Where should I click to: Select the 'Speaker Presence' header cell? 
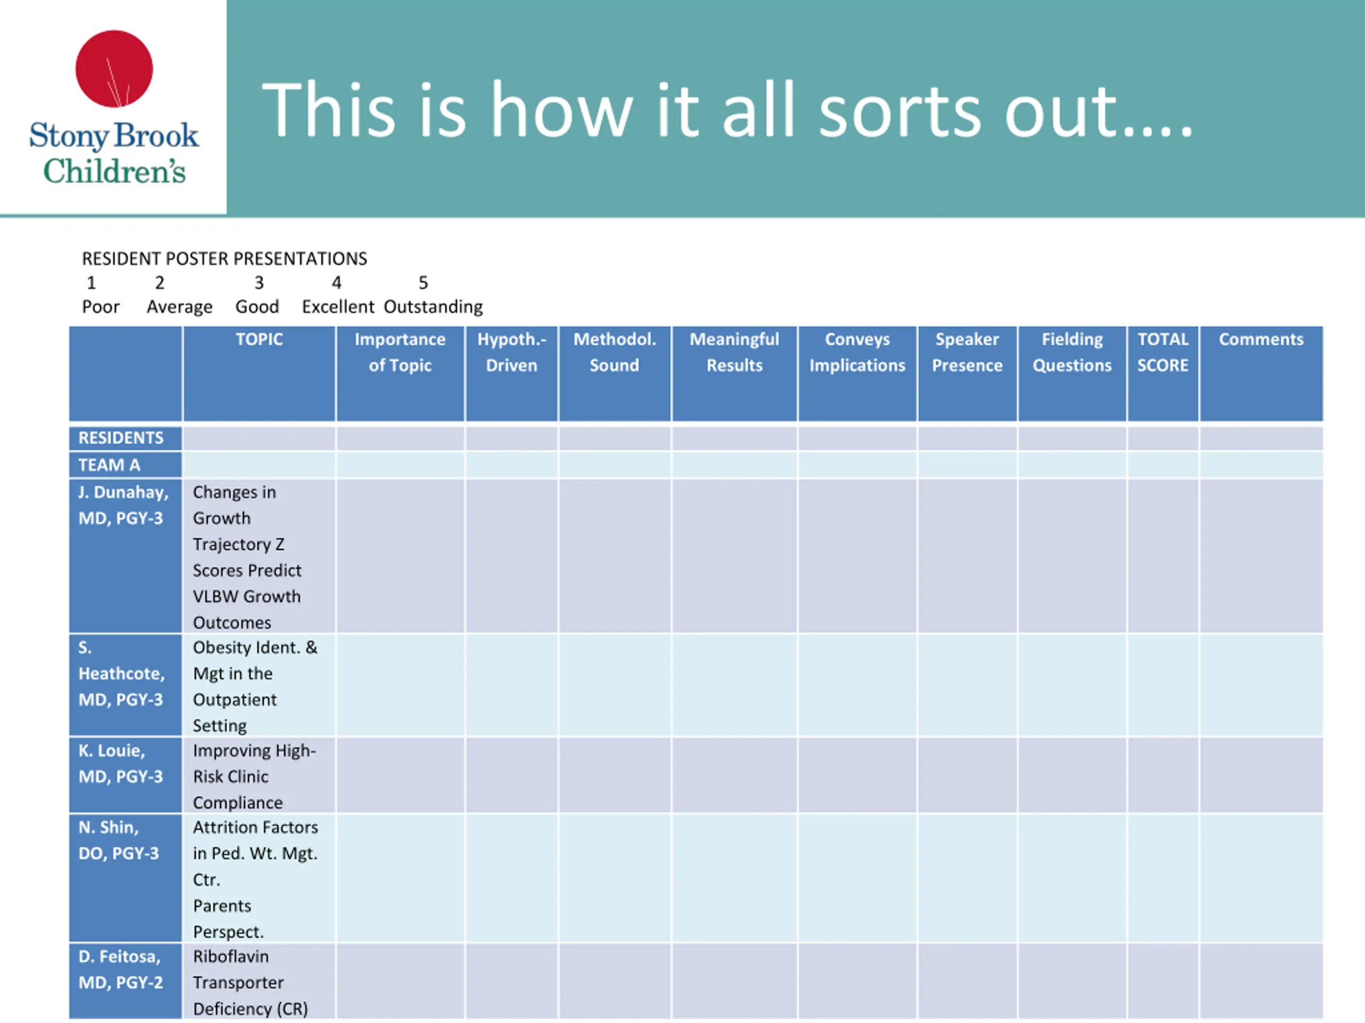(x=967, y=374)
